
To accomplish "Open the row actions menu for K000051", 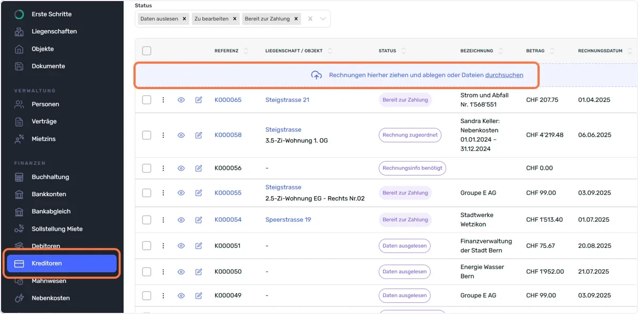I will (x=163, y=246).
